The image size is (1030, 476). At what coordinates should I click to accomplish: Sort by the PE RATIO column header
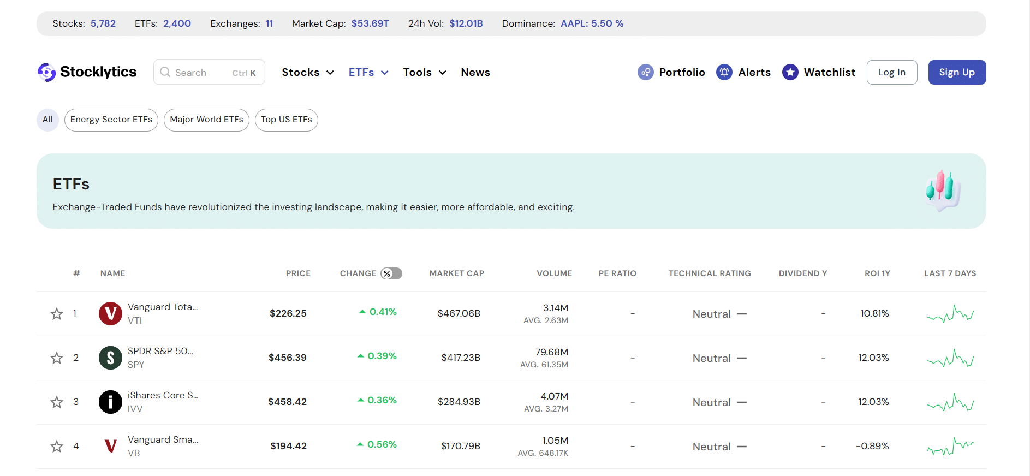click(x=617, y=273)
